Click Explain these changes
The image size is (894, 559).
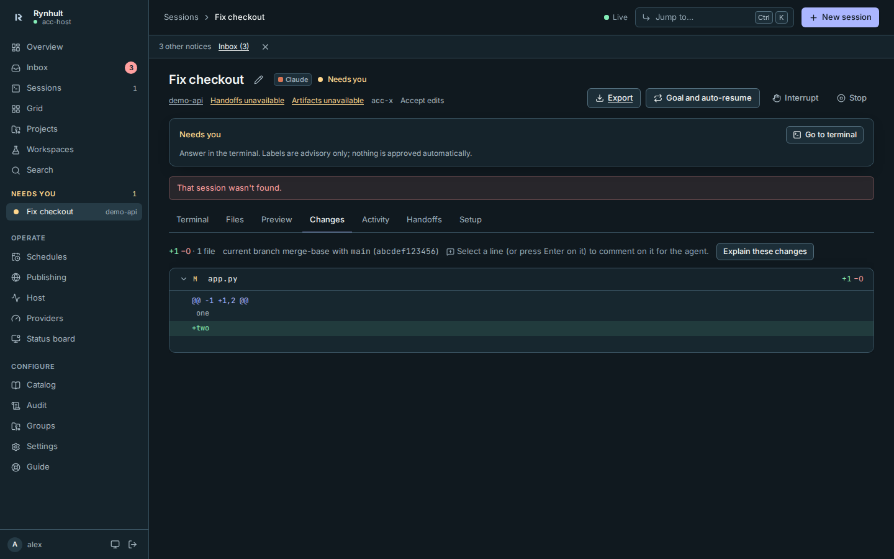765,252
